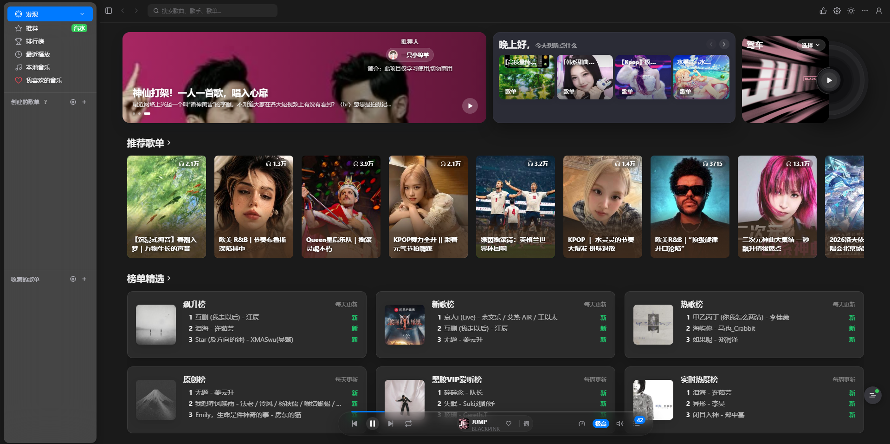Show previous items in 晚上好 card
This screenshot has width=890, height=444.
click(711, 45)
